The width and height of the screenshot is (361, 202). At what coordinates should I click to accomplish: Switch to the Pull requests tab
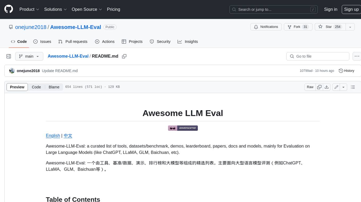[x=73, y=42]
